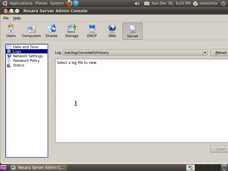The height and width of the screenshot is (171, 228).
Task: Select Status in the sidebar list
Action: [x=27, y=65]
